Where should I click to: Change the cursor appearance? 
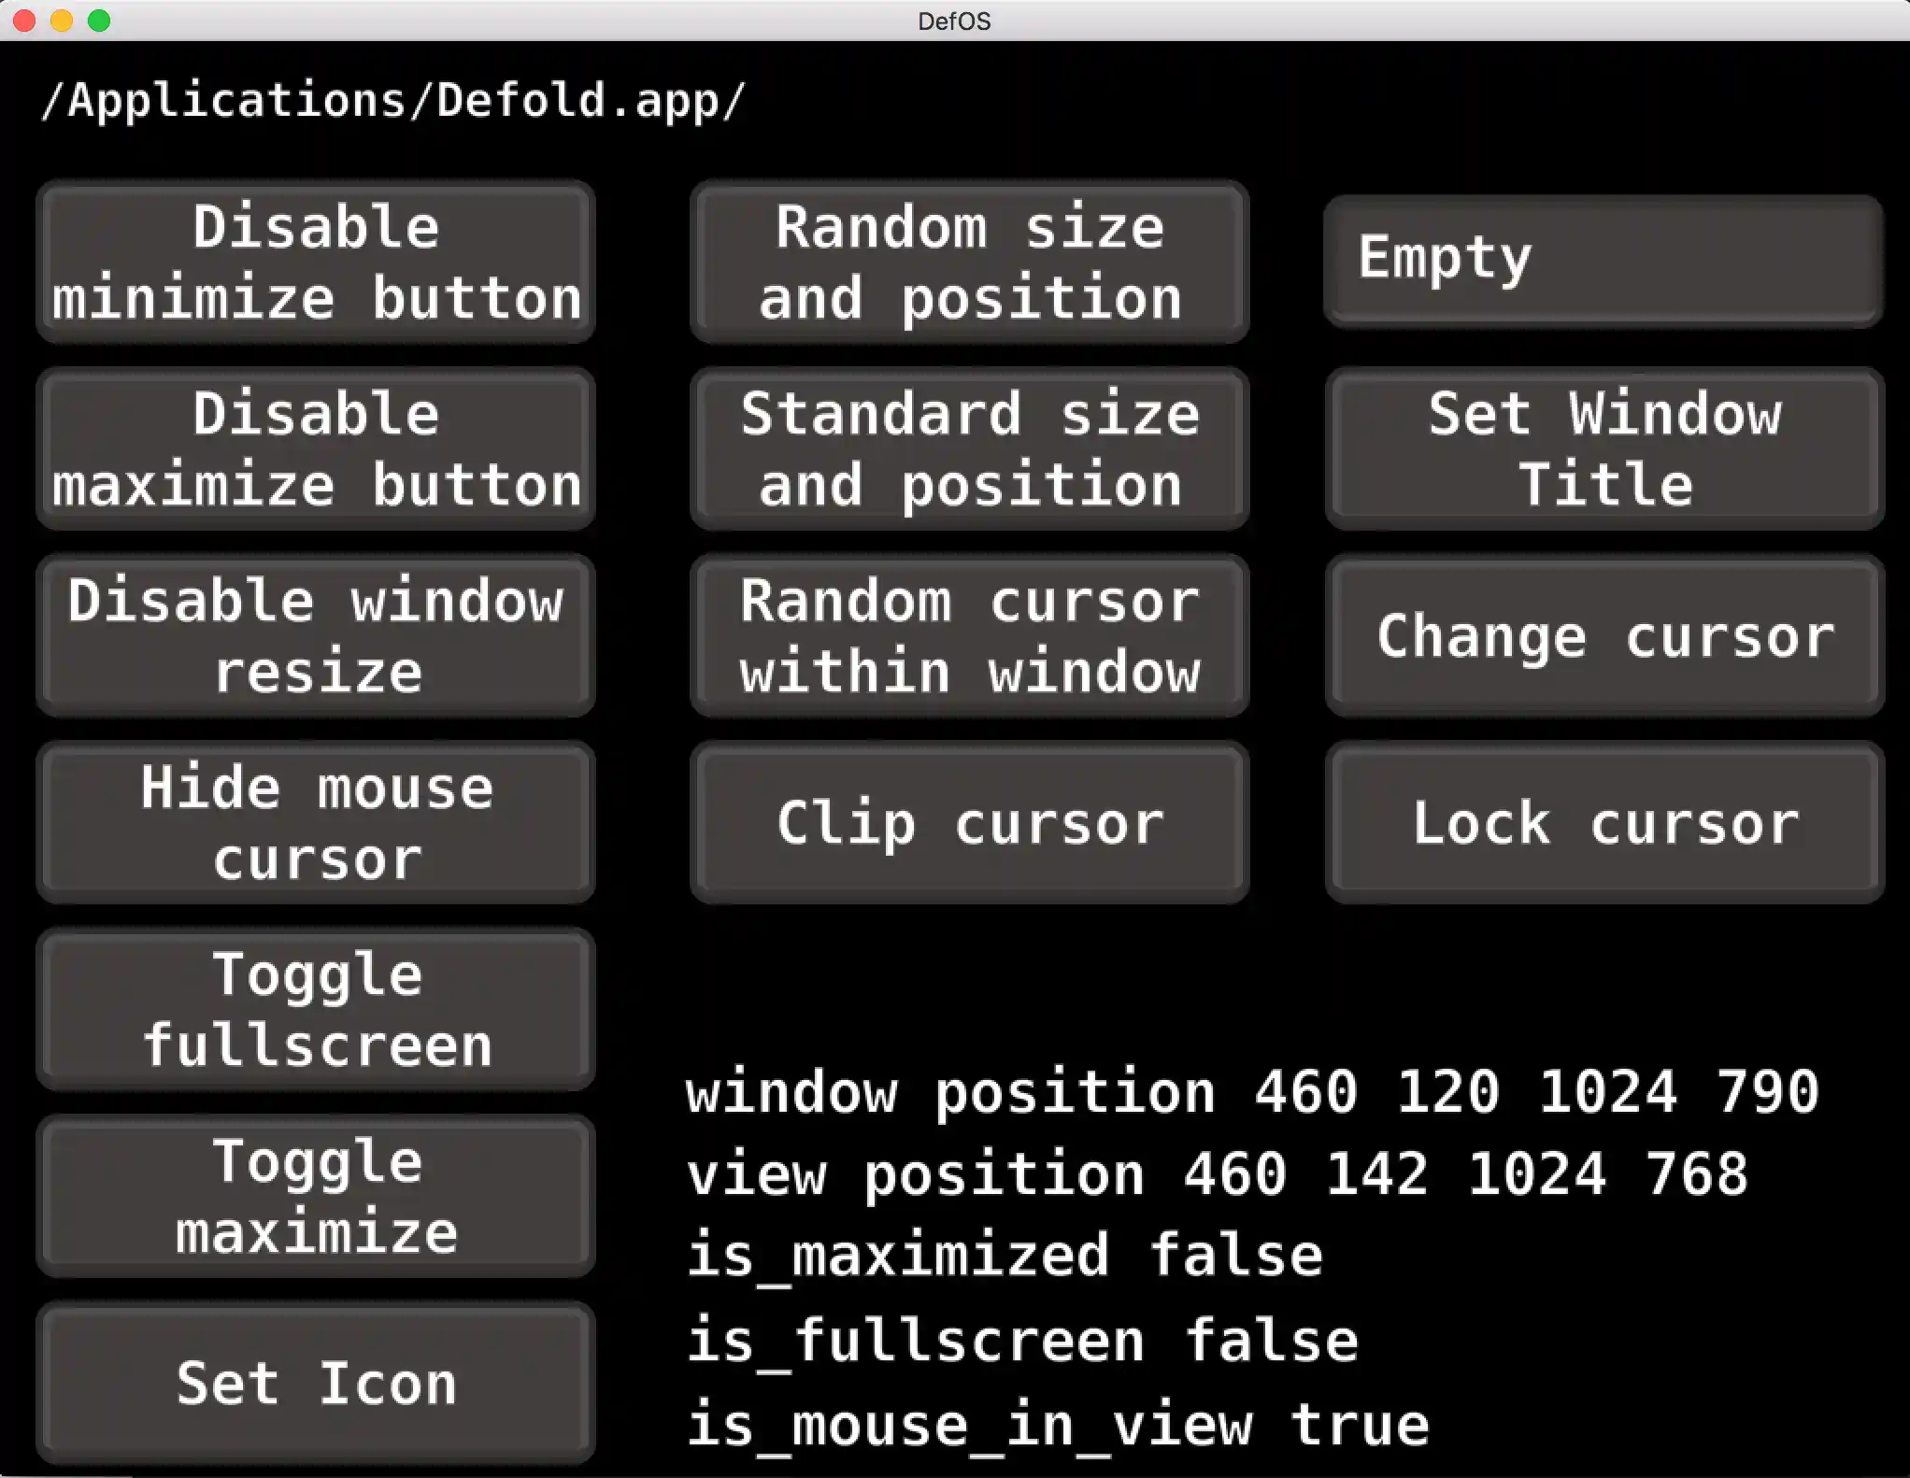1604,635
